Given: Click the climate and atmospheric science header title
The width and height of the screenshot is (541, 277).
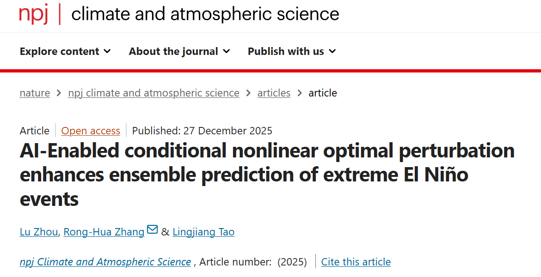Looking at the screenshot, I should [x=205, y=14].
